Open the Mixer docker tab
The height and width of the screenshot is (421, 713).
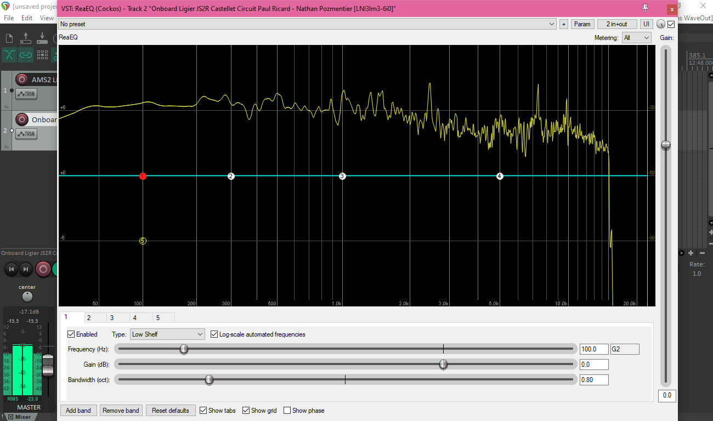(x=22, y=417)
